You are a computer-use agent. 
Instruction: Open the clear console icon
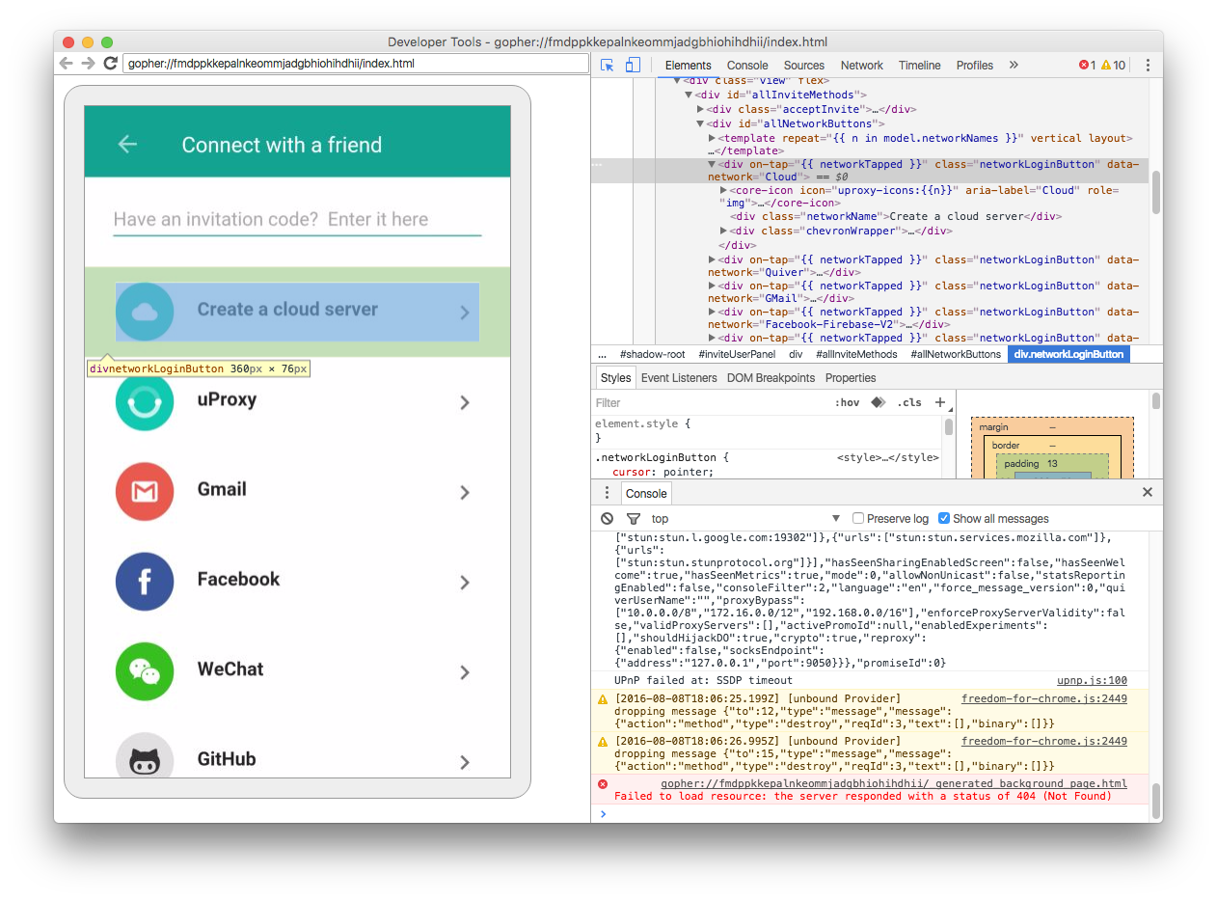(x=607, y=518)
